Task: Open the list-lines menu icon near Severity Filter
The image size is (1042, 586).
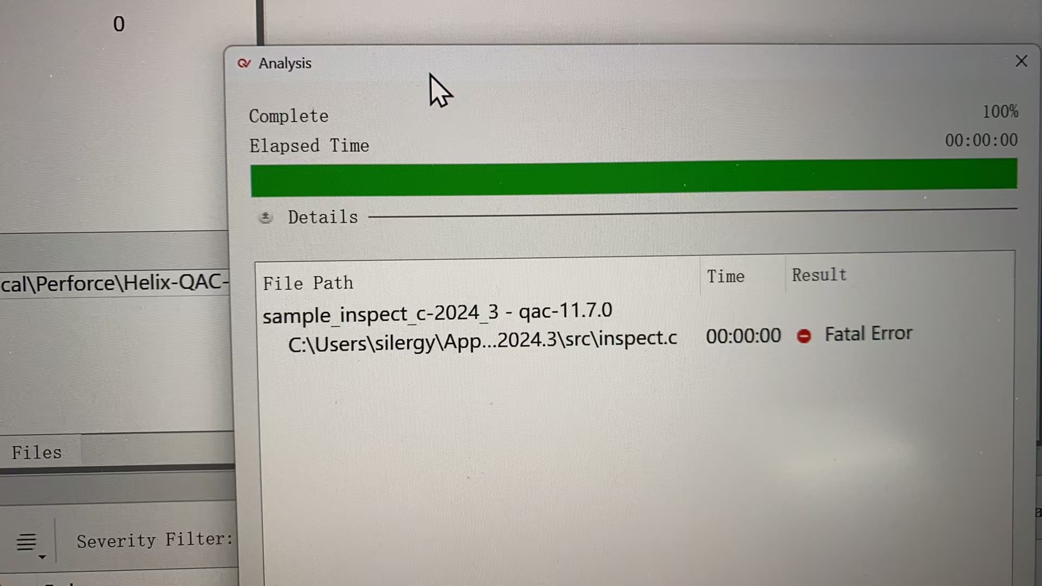Action: (26, 542)
